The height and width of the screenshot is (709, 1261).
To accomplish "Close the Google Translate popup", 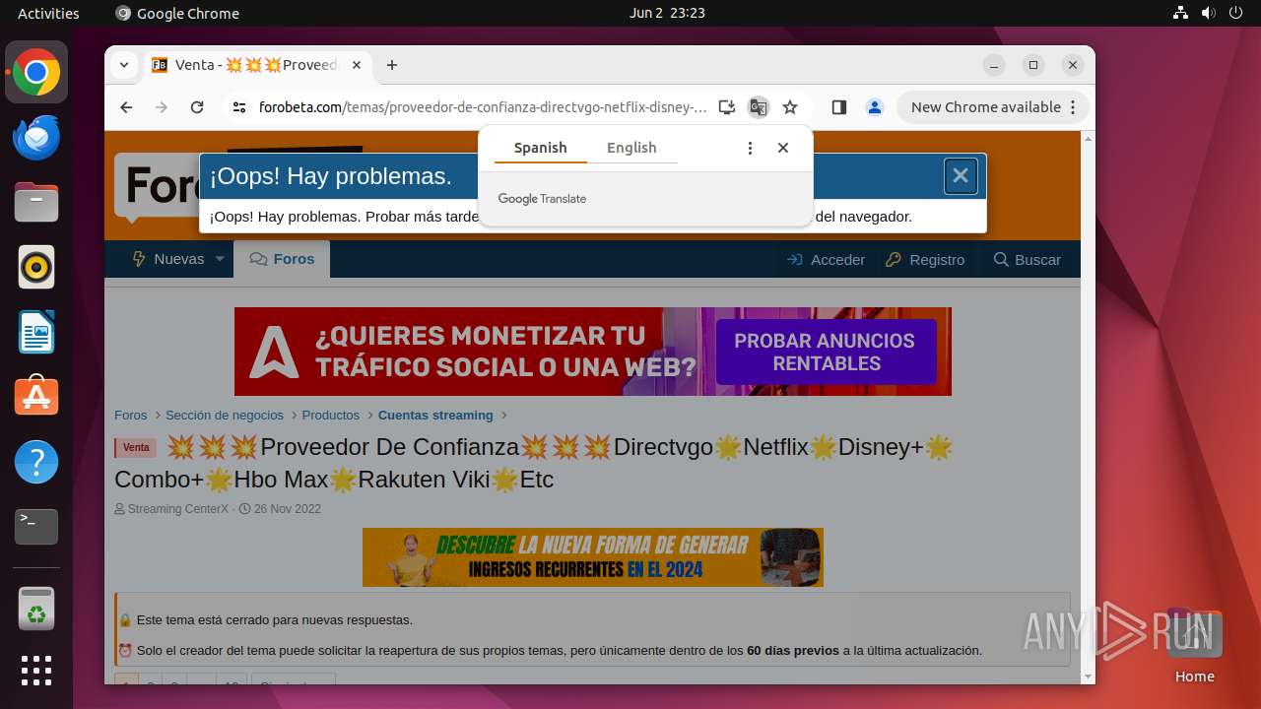I will click(x=783, y=148).
